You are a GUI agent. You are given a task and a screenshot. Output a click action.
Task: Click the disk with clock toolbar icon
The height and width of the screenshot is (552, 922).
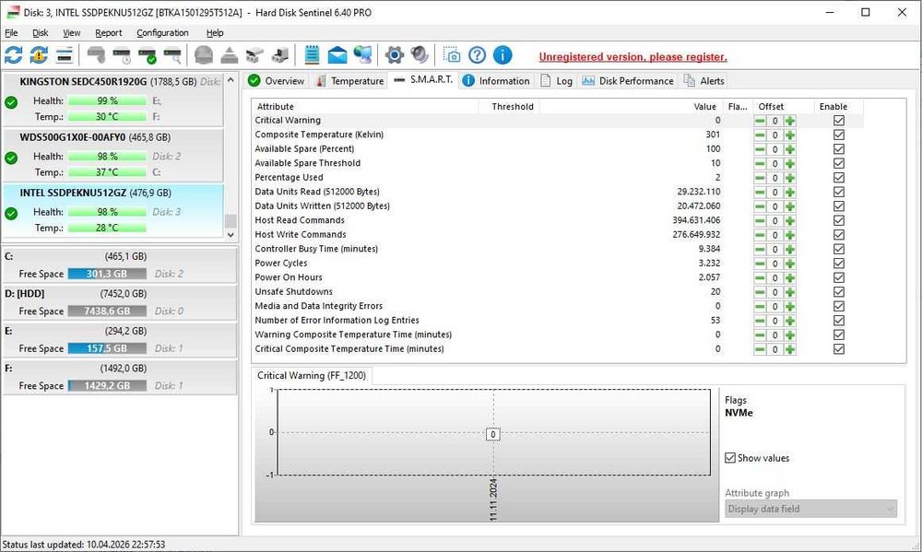tap(122, 55)
